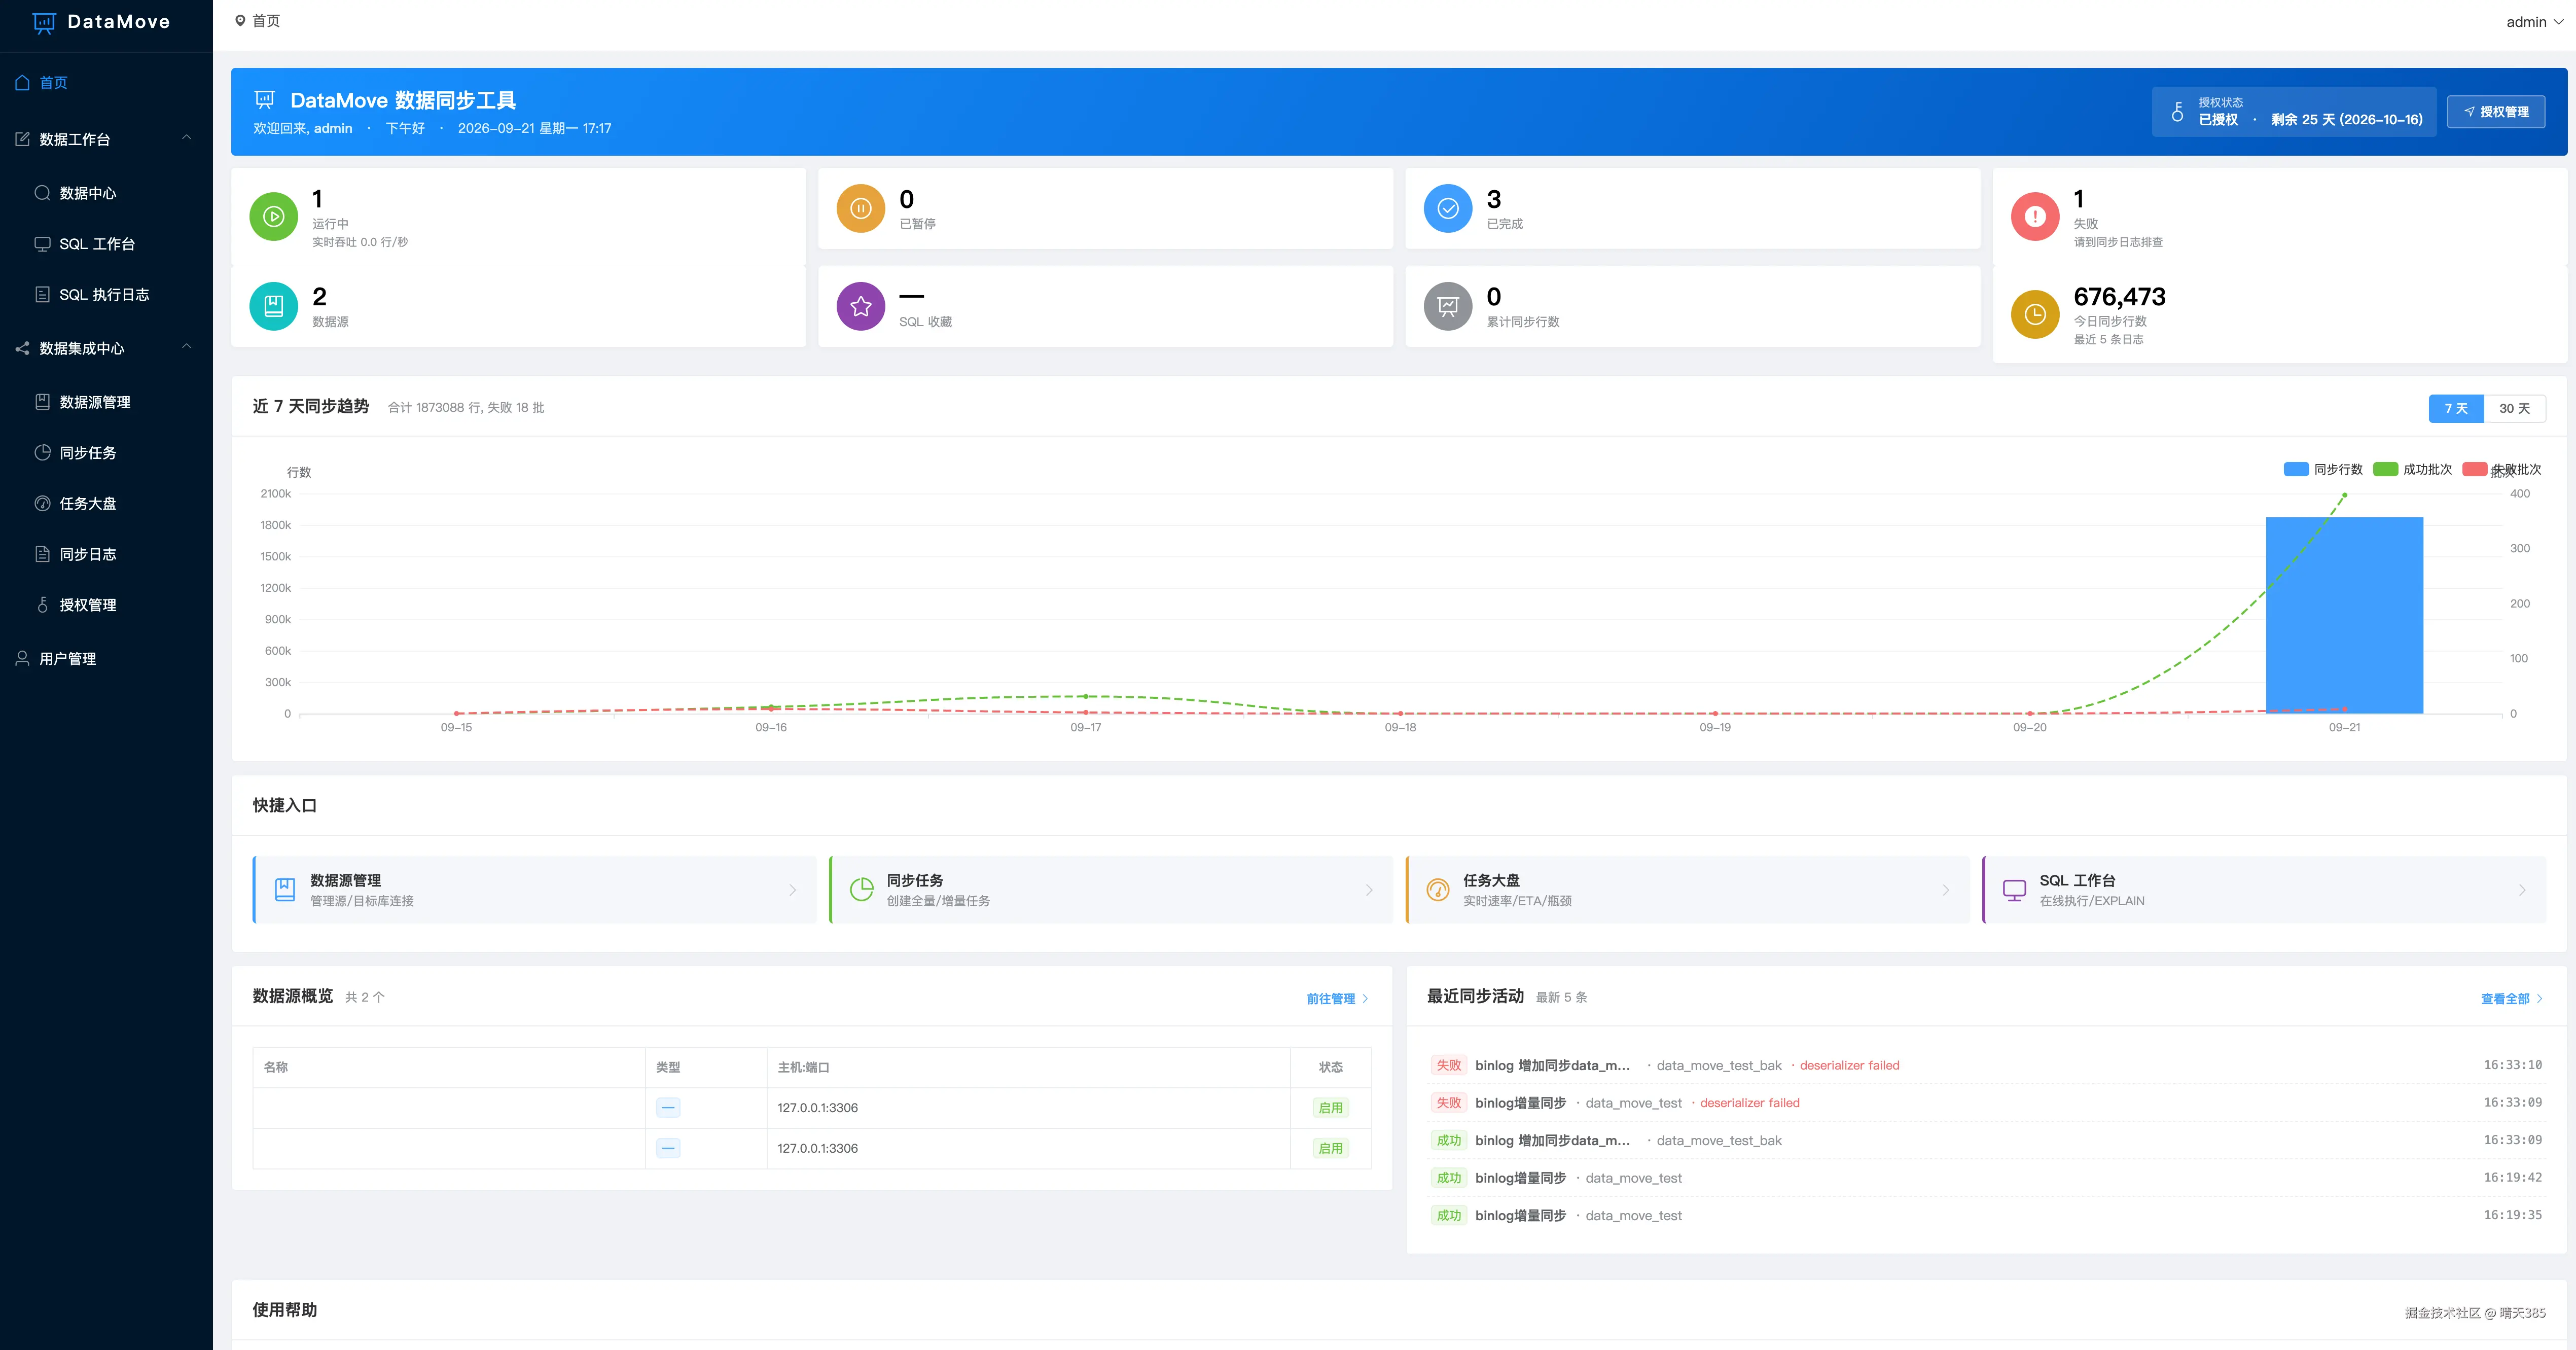This screenshot has width=2576, height=1350.
Task: Click the 成功 tag on the 16:19:35 activity
Action: (1448, 1215)
